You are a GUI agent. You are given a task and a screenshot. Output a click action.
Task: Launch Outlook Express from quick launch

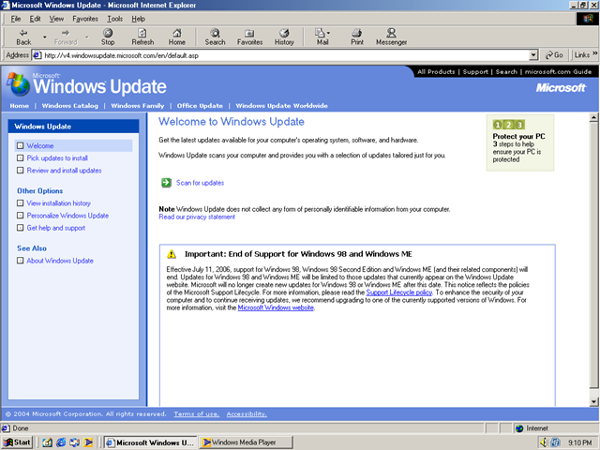[75, 442]
